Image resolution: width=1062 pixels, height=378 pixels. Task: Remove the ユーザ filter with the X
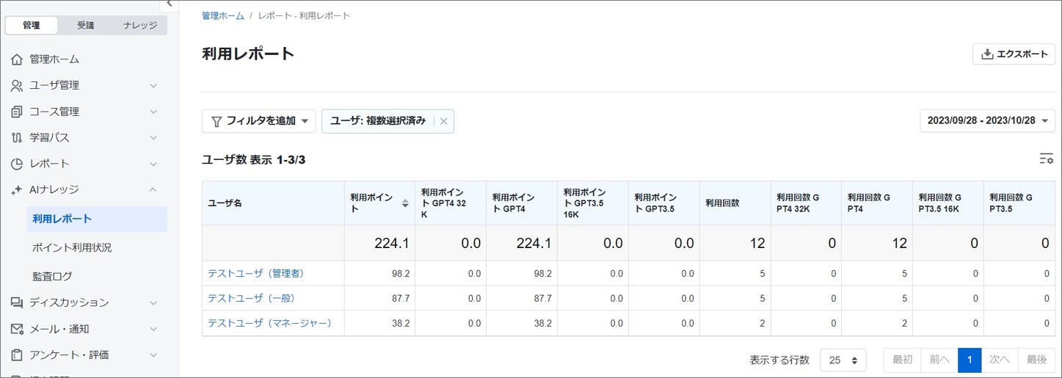(443, 122)
